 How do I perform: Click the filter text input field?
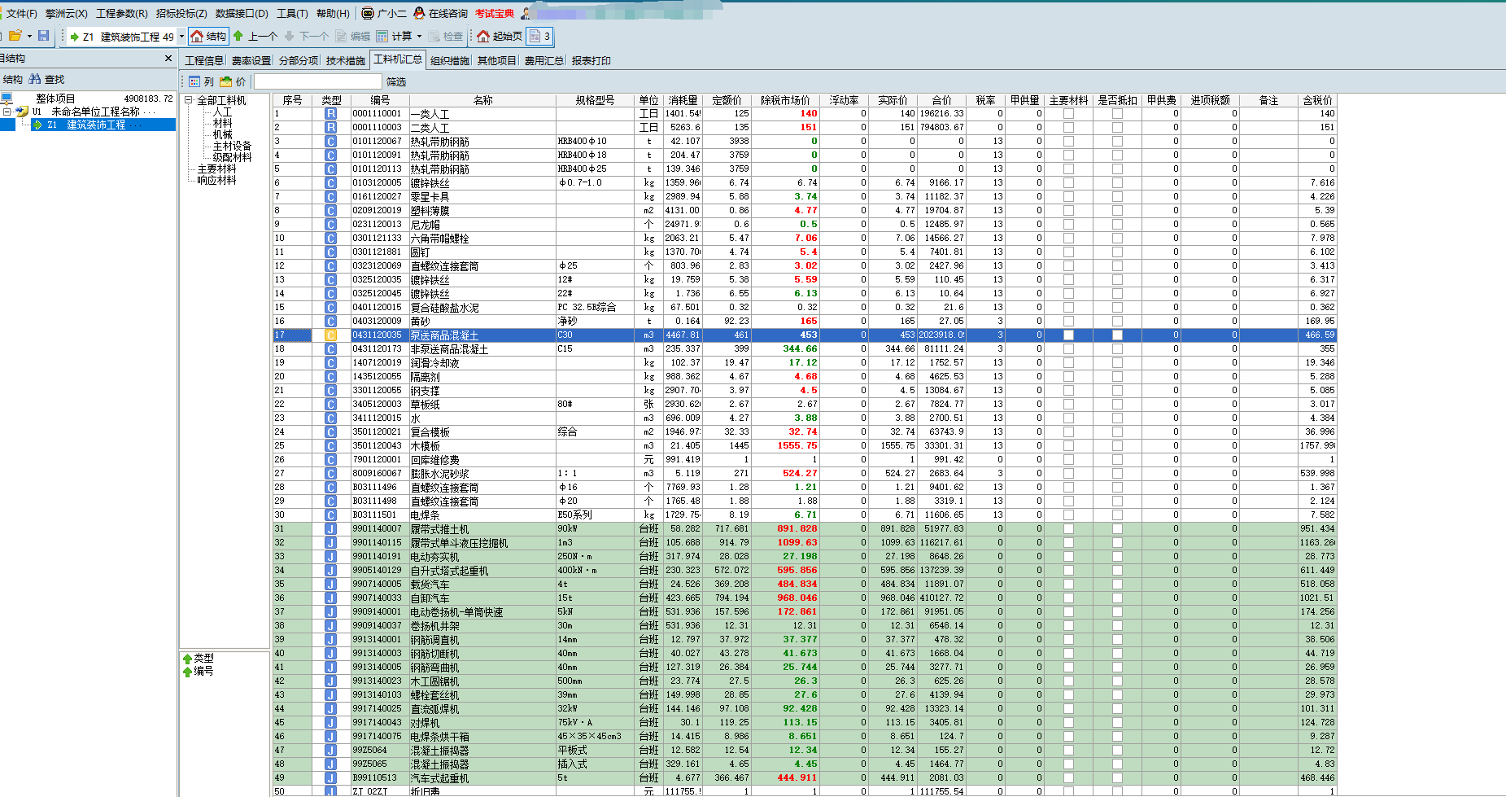click(x=318, y=81)
